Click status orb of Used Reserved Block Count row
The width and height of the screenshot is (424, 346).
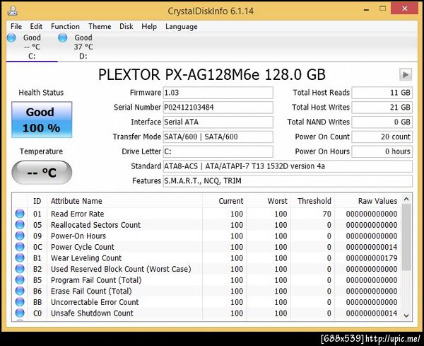(20, 269)
